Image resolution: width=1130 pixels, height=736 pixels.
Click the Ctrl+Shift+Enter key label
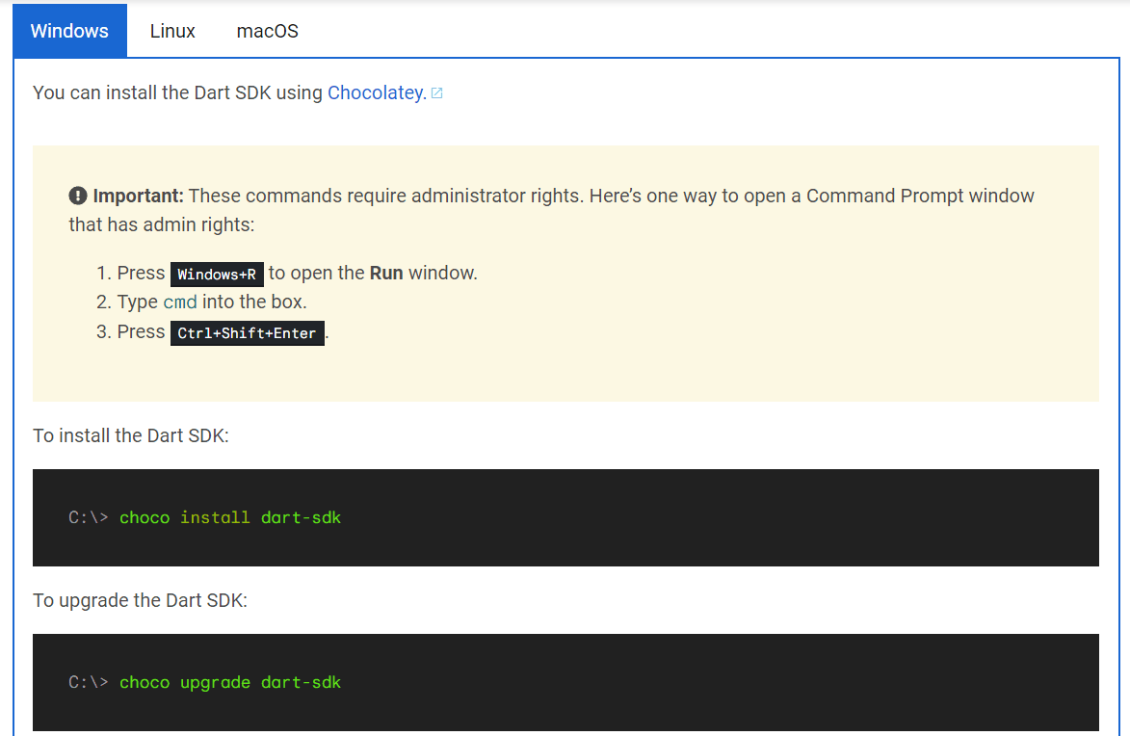click(248, 333)
